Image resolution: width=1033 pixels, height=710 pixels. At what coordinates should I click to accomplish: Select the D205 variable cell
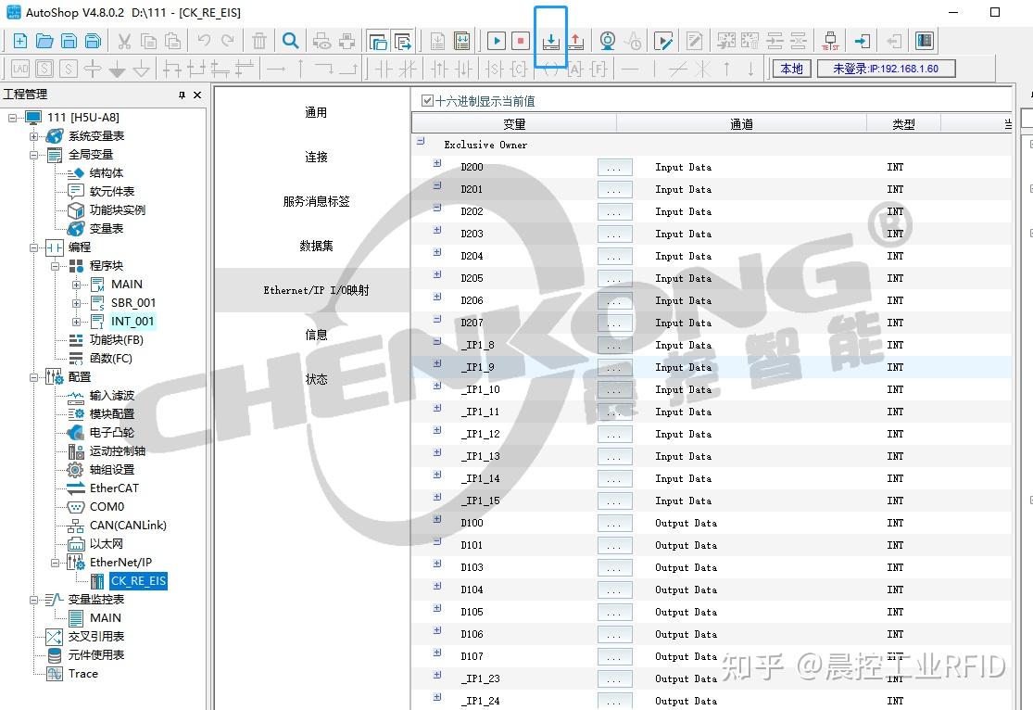[472, 278]
